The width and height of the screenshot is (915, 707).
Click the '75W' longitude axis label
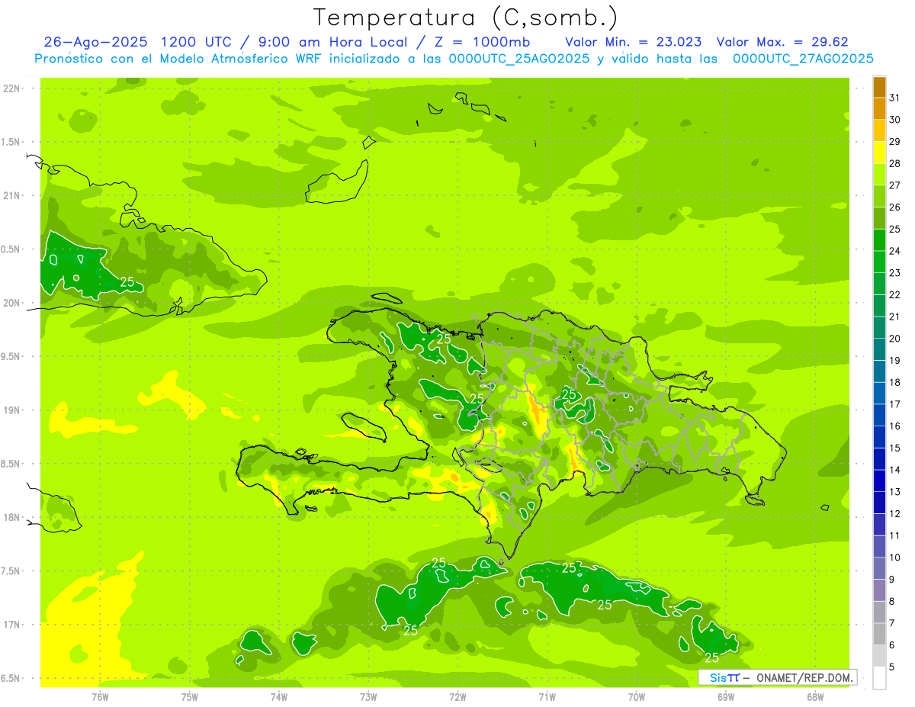(x=190, y=696)
